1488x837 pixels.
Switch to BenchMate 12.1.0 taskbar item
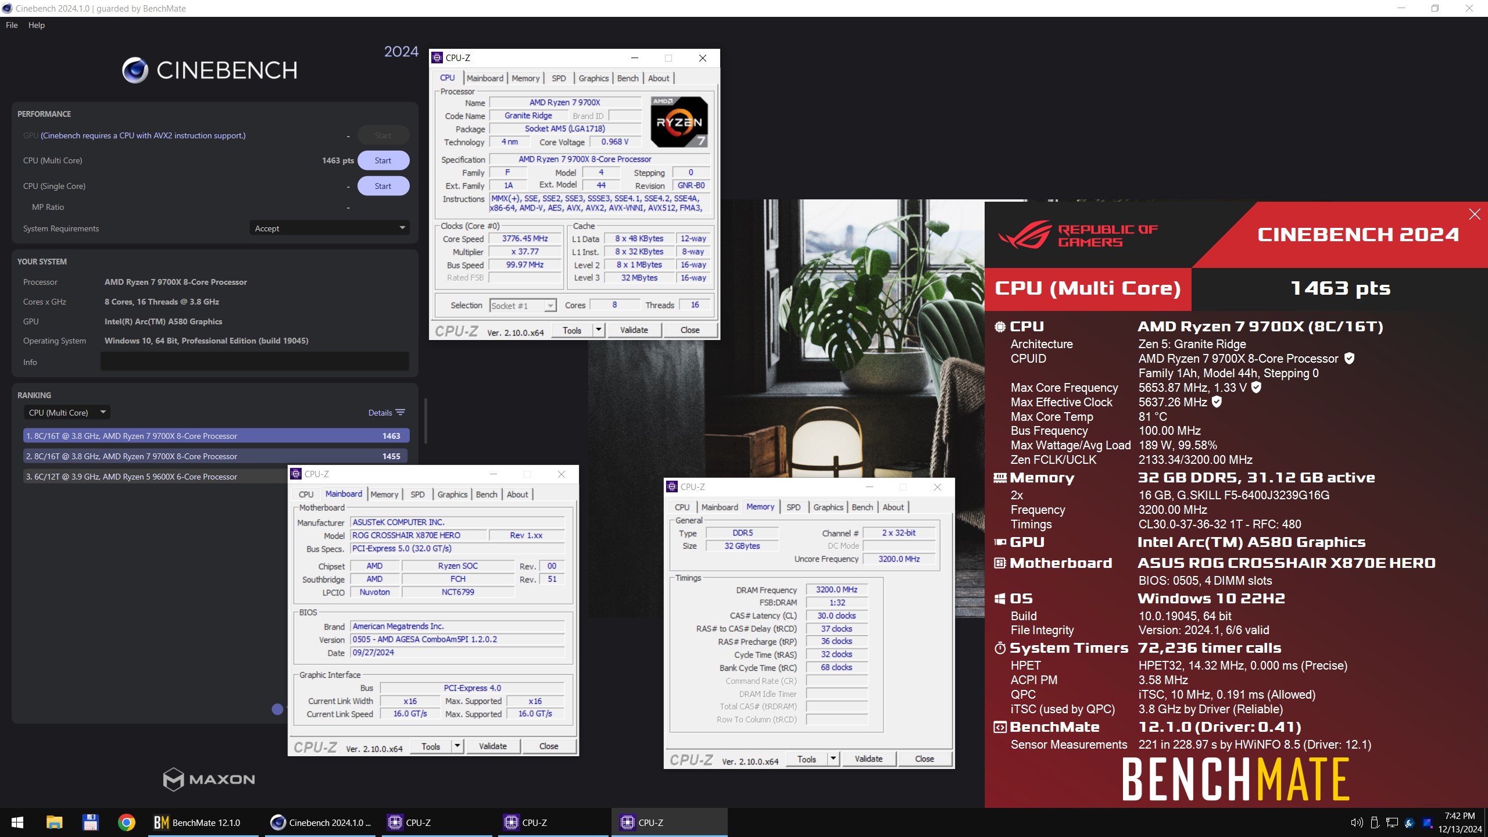pos(203,822)
